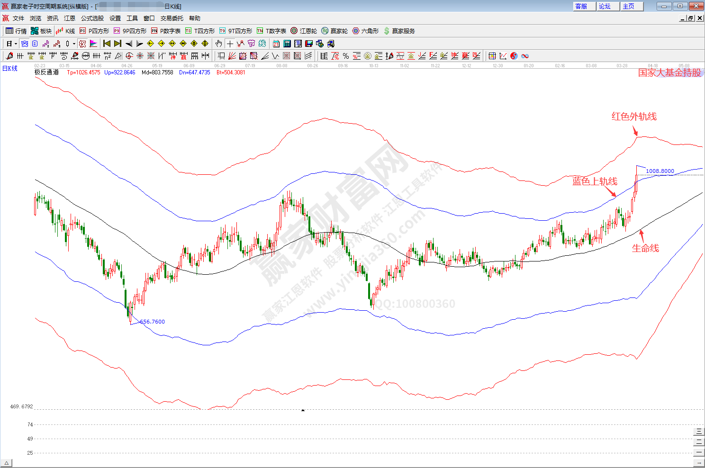Screen dimensions: 705x468
Task: Click the 客服 customer service button
Action: point(581,6)
